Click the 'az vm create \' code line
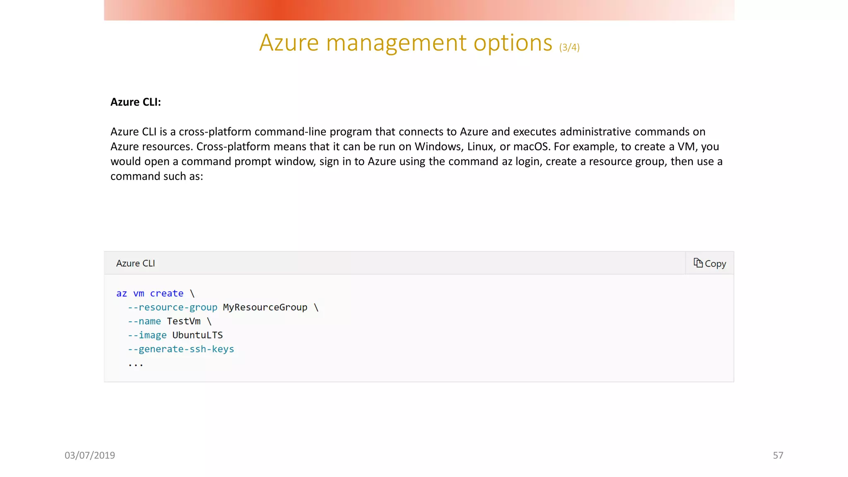 [155, 294]
